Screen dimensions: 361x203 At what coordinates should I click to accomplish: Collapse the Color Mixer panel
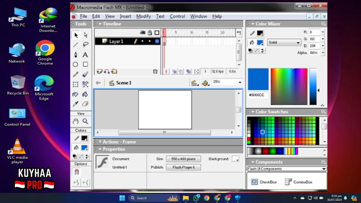253,24
